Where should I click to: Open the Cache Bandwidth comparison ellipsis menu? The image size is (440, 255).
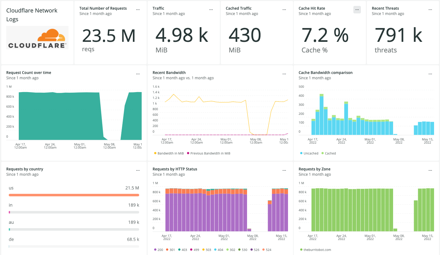tap(431, 74)
